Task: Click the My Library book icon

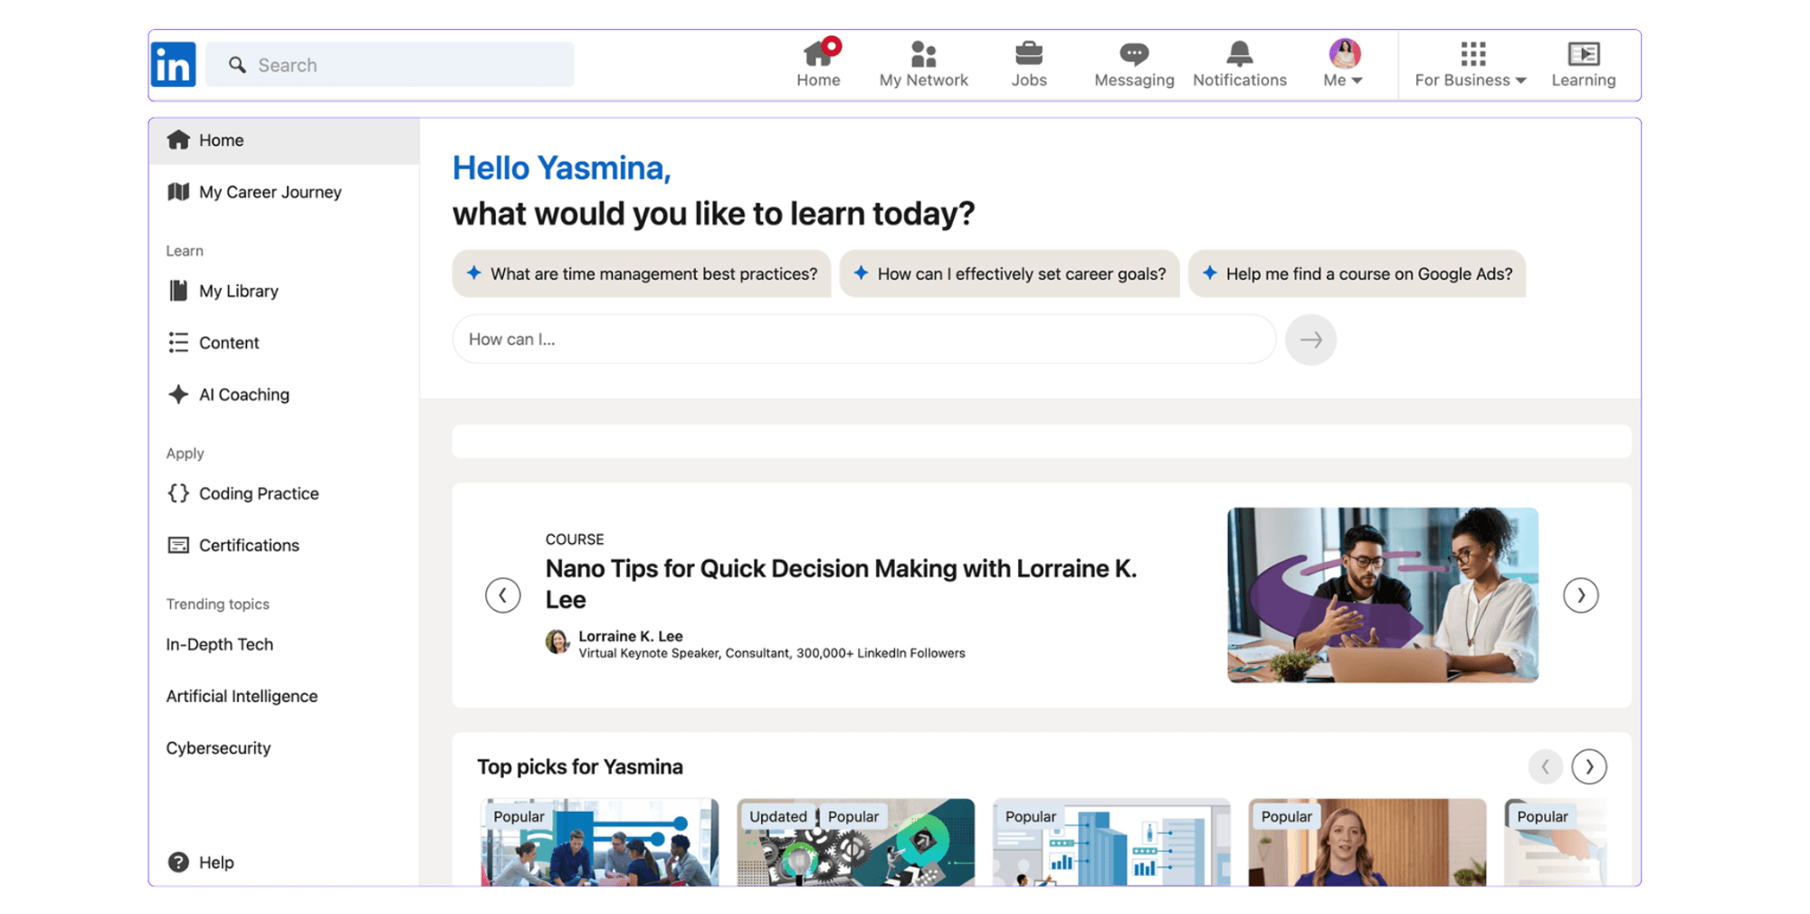Action: [178, 290]
